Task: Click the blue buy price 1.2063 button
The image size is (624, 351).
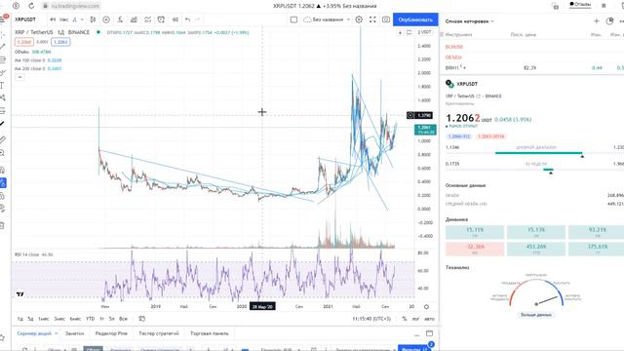Action: pos(60,42)
